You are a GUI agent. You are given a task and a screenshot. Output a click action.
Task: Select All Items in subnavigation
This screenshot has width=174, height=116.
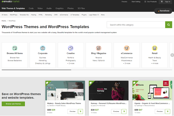(x=5, y=15)
